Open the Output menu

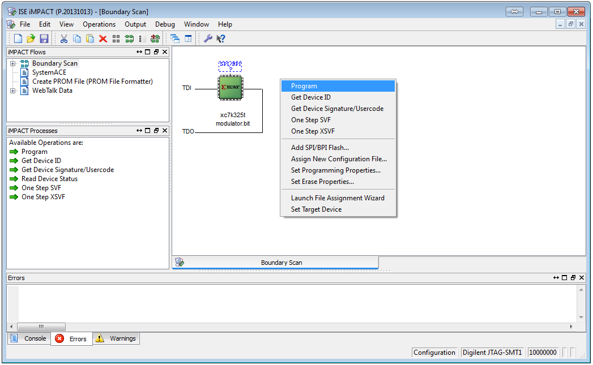[135, 24]
